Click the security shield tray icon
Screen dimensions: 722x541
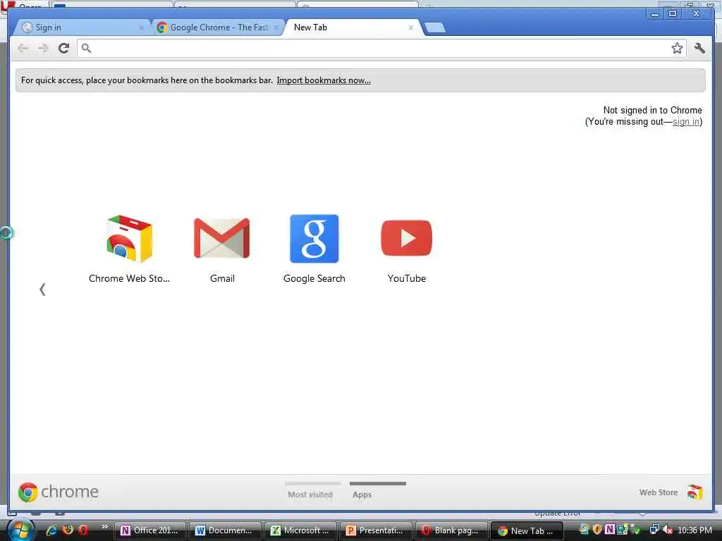point(597,530)
